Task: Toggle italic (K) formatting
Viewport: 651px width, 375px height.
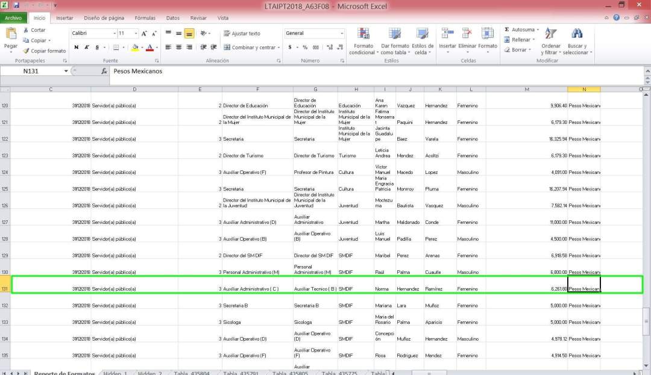Action: pos(87,48)
